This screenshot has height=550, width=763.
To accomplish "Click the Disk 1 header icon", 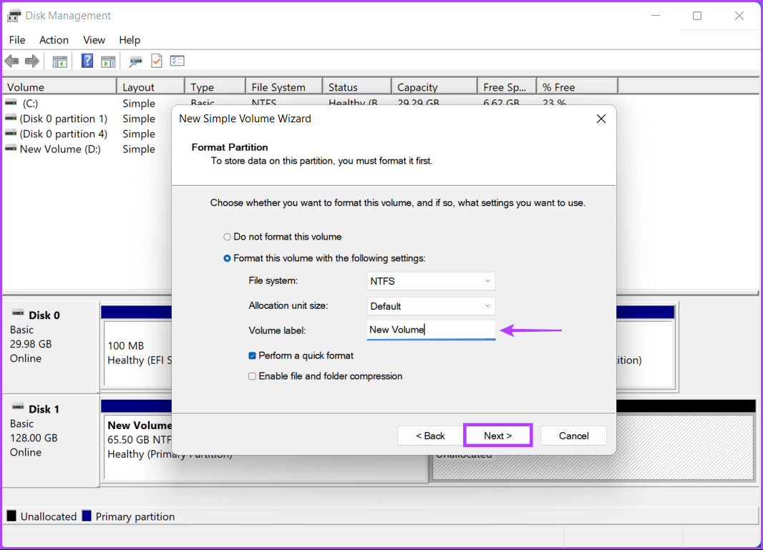I will point(18,406).
